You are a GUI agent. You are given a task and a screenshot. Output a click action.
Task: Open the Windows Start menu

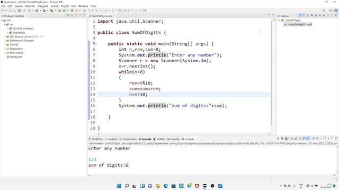(x=119, y=186)
